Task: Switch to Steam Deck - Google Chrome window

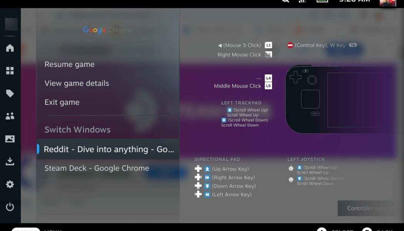Action: click(97, 168)
